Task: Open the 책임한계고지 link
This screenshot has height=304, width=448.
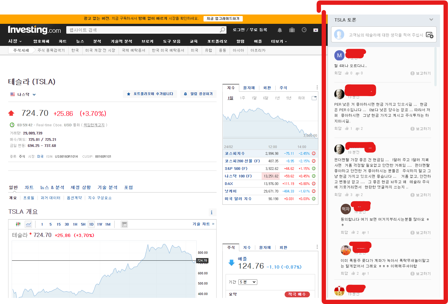Action: coord(94,125)
